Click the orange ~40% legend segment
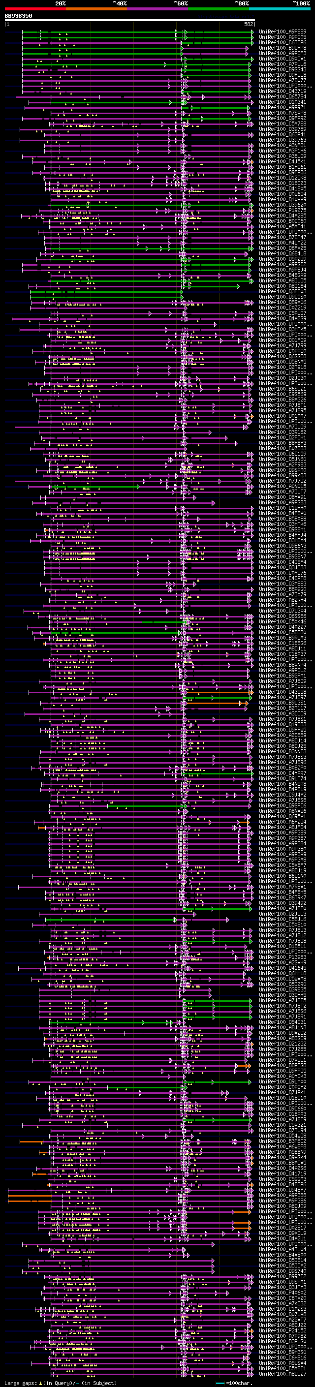This screenshot has width=315, height=1387. click(96, 9)
